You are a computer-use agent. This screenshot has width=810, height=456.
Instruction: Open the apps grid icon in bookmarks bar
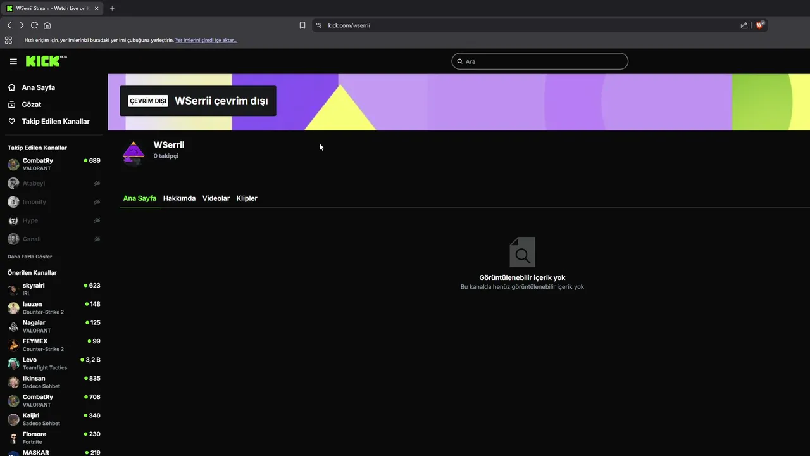tap(8, 40)
